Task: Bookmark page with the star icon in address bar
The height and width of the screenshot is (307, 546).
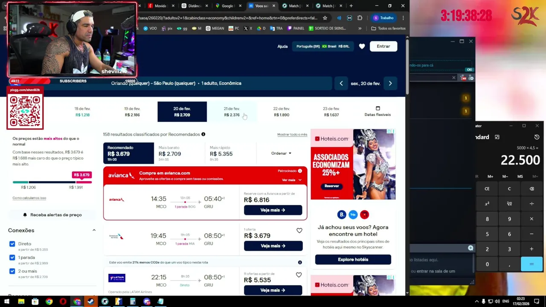Action: click(325, 18)
